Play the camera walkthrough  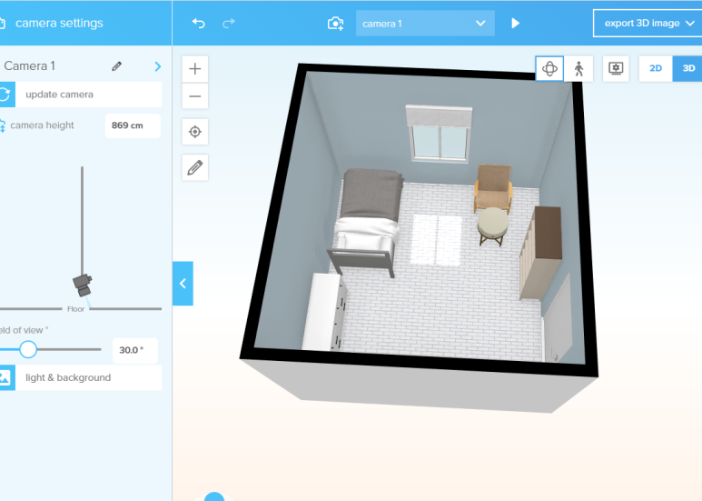[x=515, y=24]
